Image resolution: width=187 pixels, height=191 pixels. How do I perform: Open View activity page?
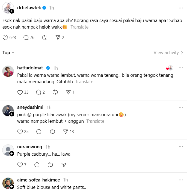[x=168, y=53]
